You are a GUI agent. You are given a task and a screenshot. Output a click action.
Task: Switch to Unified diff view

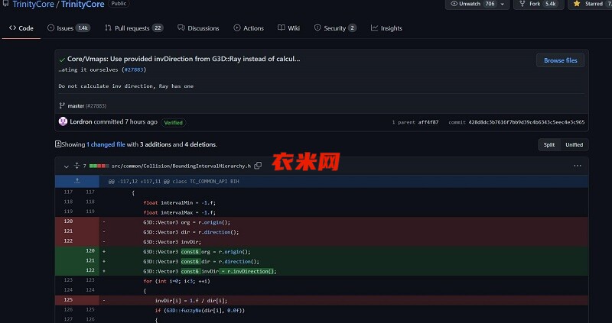pyautogui.click(x=575, y=144)
